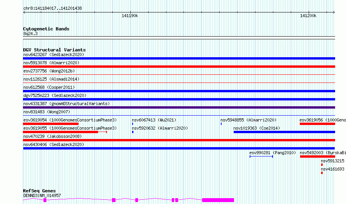The image size is (346, 204).
Task: Click the red nsv5913078 variant bar
Action: pyautogui.click(x=179, y=67)
